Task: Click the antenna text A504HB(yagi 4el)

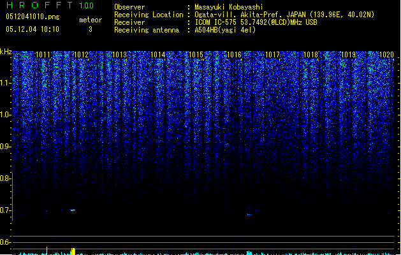Action: coord(225,30)
